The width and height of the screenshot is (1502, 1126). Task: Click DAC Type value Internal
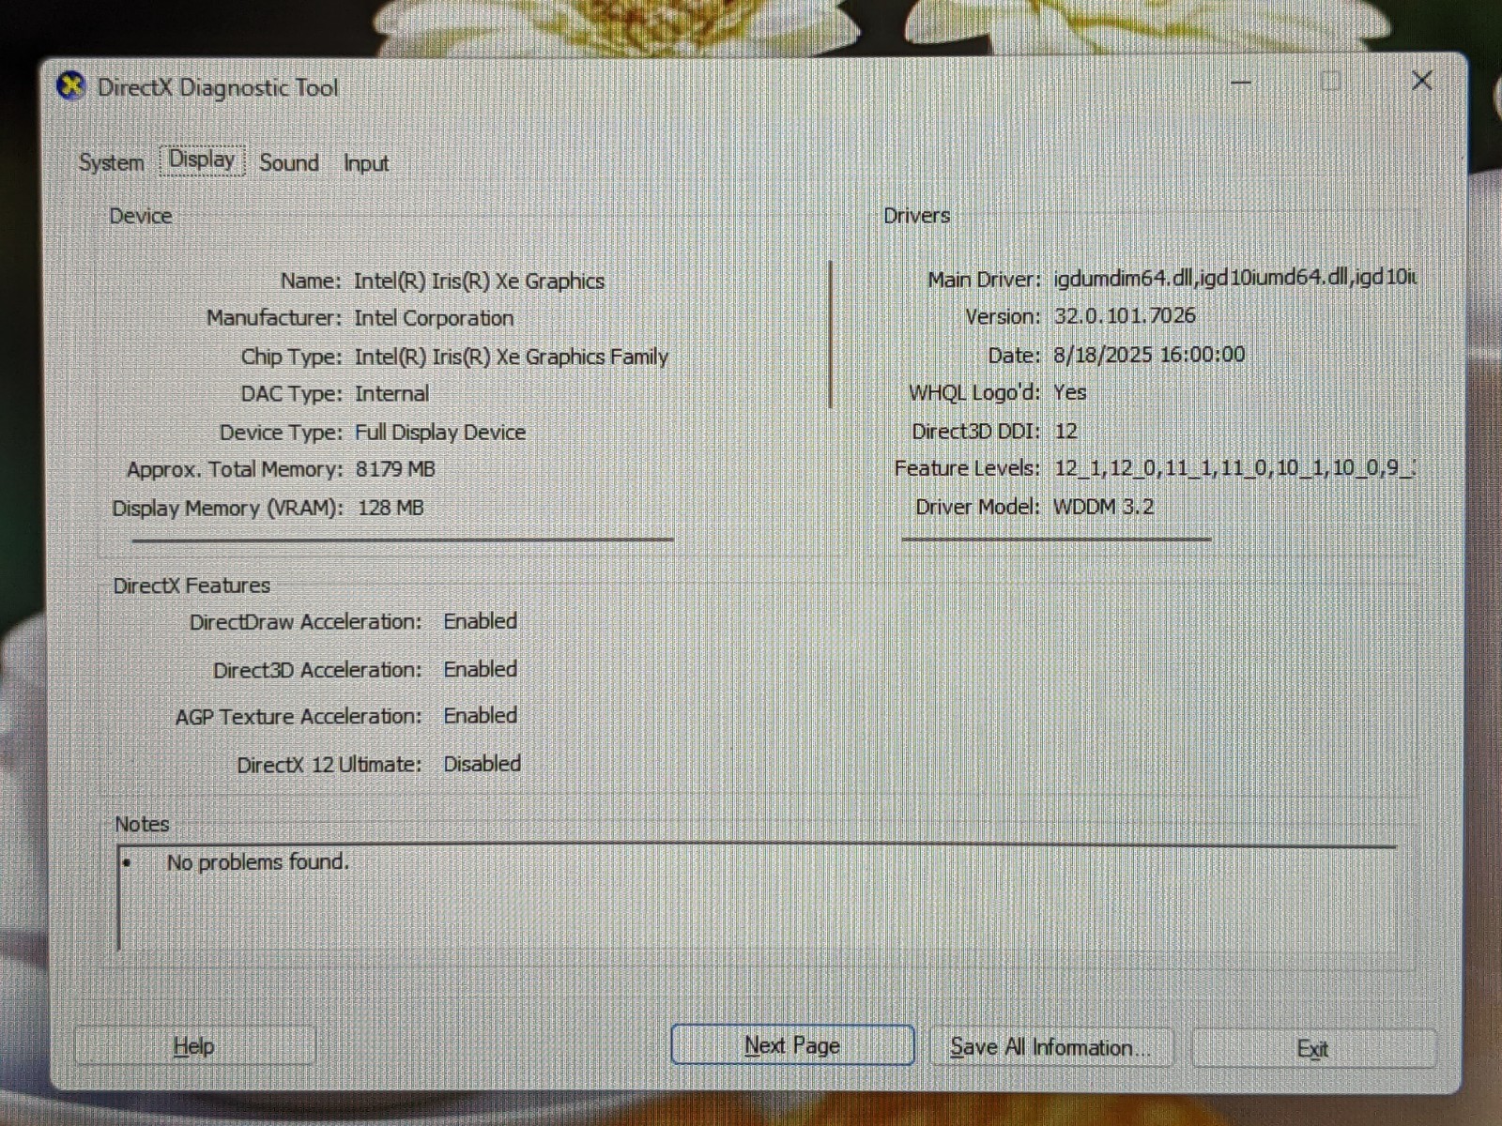tap(391, 393)
